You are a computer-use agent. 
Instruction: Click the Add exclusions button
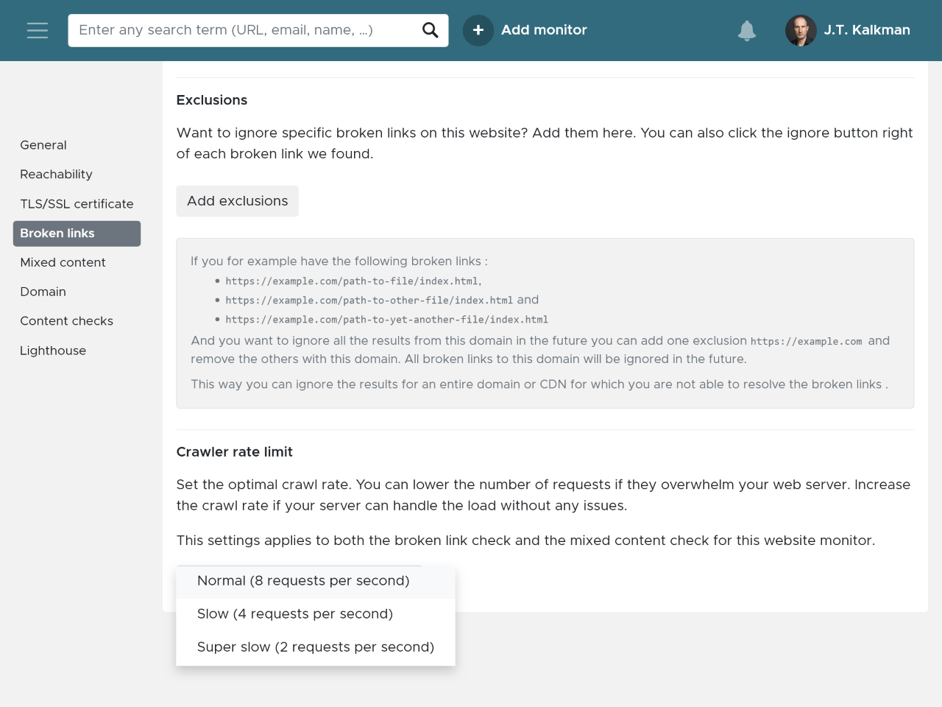click(237, 201)
